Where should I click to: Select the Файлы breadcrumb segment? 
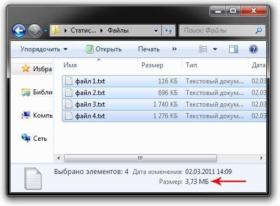coord(118,30)
